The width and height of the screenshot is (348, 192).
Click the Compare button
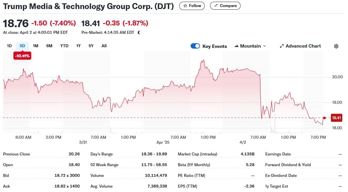[225, 6]
